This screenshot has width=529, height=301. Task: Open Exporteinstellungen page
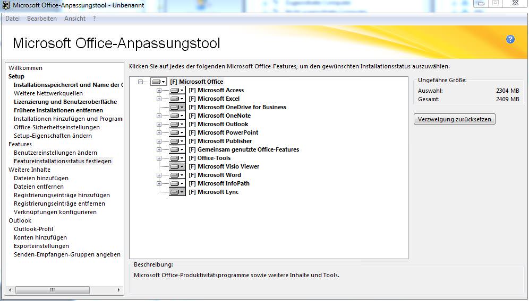coord(41,246)
